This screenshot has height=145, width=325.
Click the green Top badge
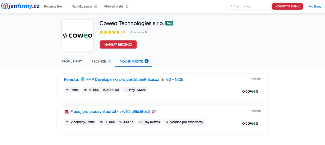click(x=169, y=23)
